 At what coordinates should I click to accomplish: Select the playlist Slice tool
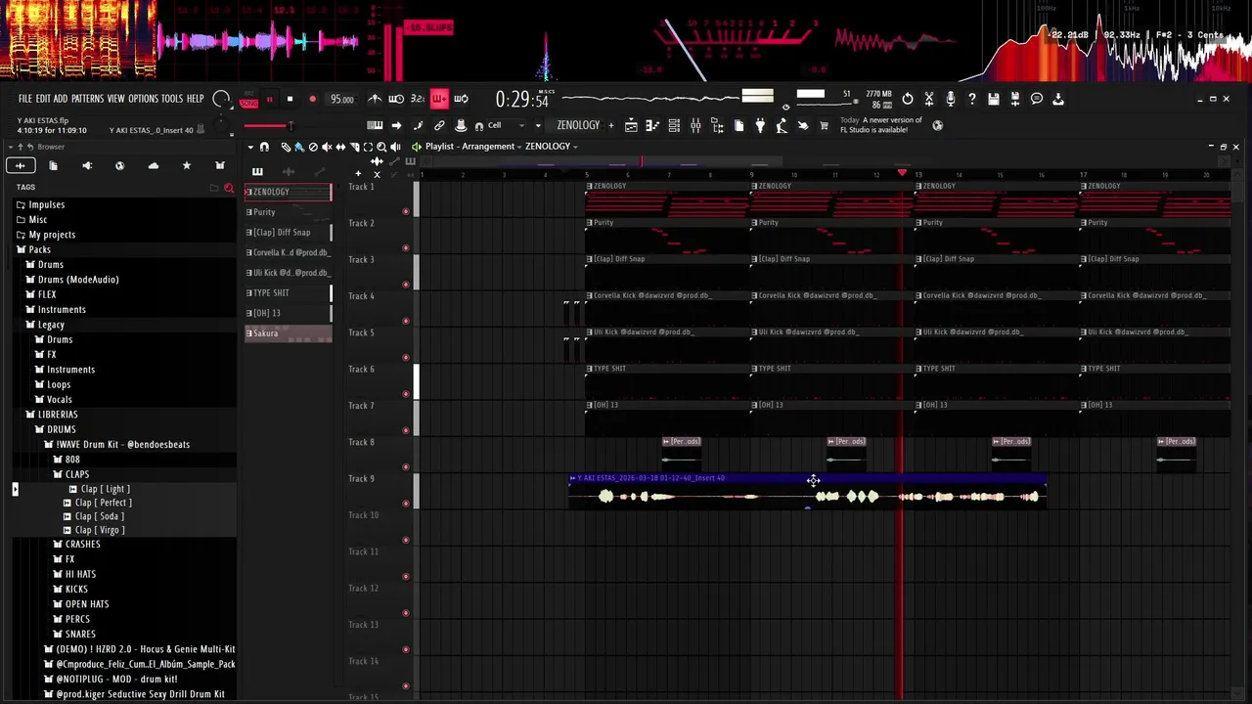tap(354, 147)
